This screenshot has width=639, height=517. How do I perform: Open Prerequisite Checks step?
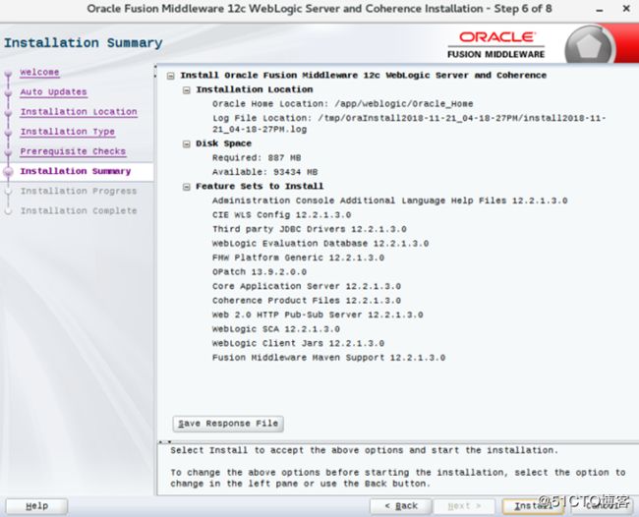tap(73, 151)
